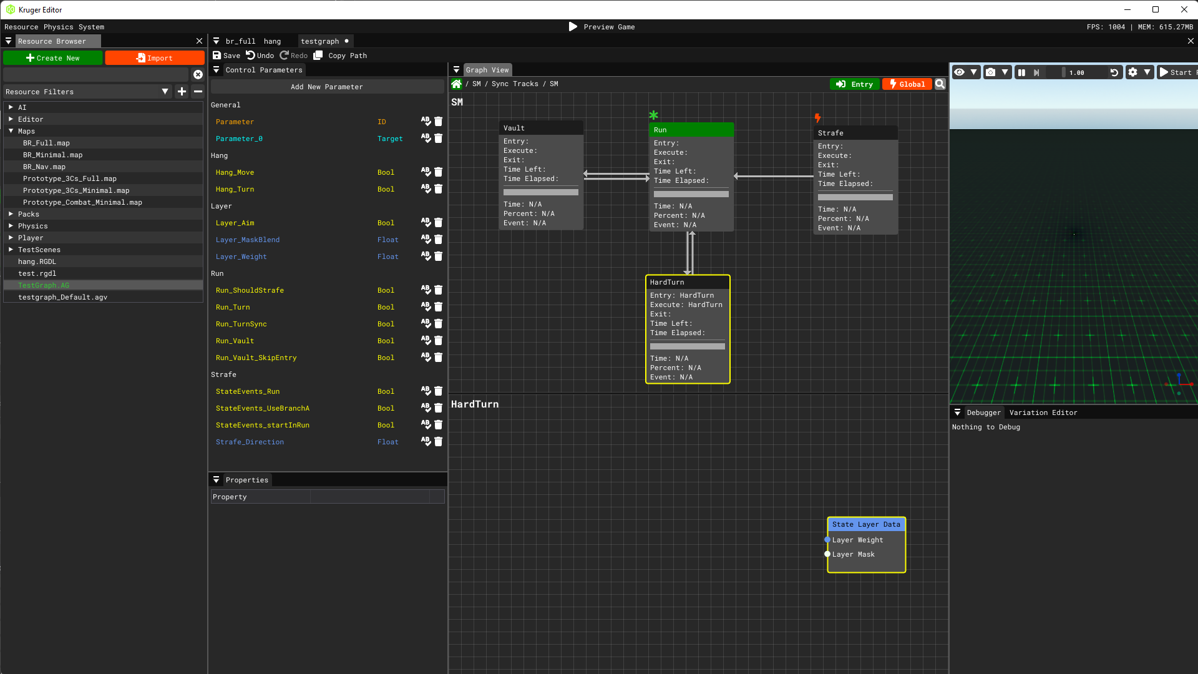This screenshot has height=674, width=1198.
Task: Click the filter icon in Resource Filters
Action: [x=165, y=91]
